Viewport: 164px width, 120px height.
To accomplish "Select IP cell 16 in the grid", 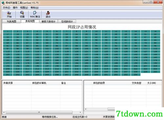I will coord(155,31).
